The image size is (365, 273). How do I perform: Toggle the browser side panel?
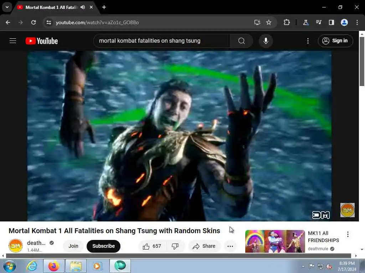[331, 22]
